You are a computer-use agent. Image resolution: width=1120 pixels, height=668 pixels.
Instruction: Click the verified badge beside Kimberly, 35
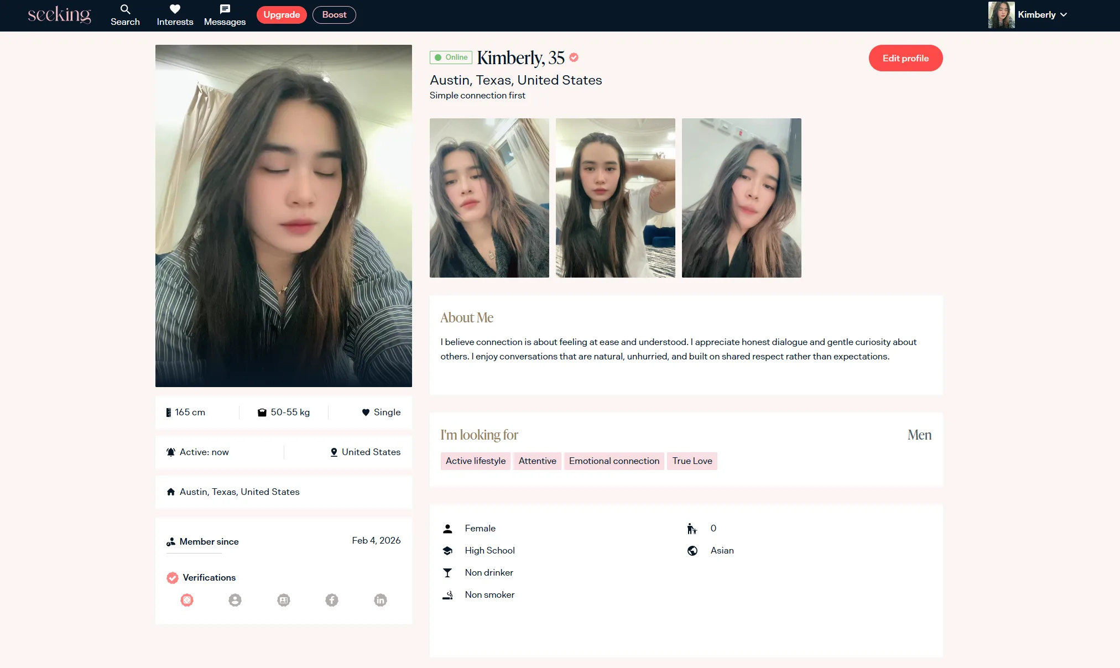point(574,57)
